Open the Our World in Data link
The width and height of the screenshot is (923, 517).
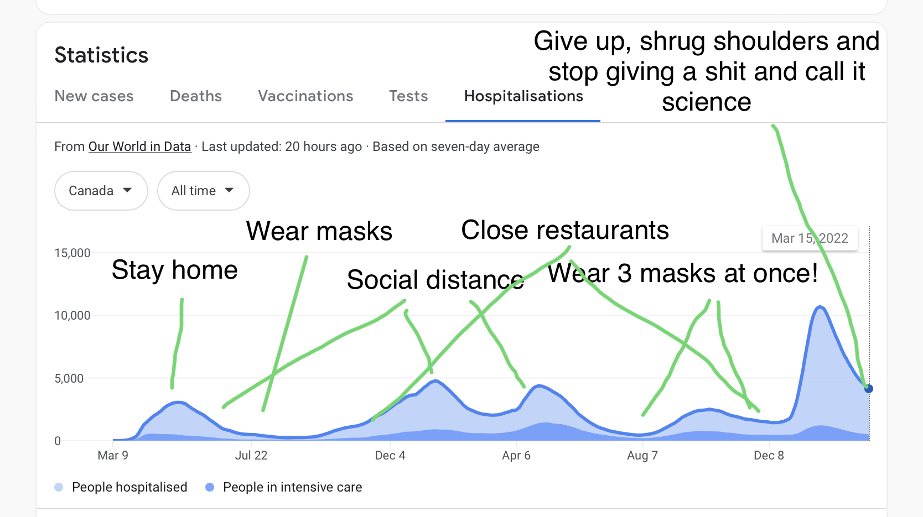point(139,147)
